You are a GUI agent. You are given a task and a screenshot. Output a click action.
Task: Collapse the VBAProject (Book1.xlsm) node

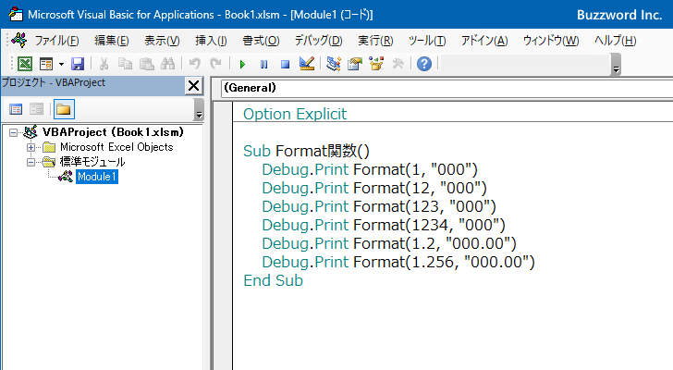point(13,132)
